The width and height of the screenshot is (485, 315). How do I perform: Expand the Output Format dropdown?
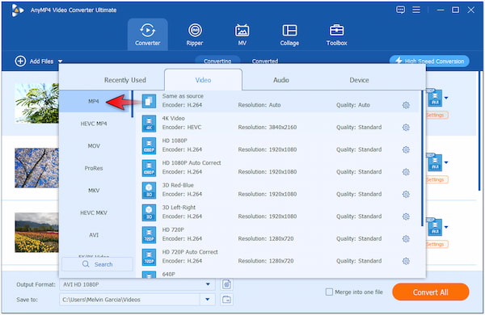click(x=208, y=284)
